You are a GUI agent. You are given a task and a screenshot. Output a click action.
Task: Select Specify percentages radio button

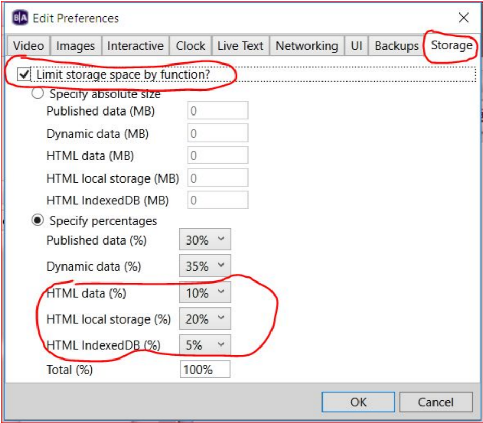click(38, 221)
